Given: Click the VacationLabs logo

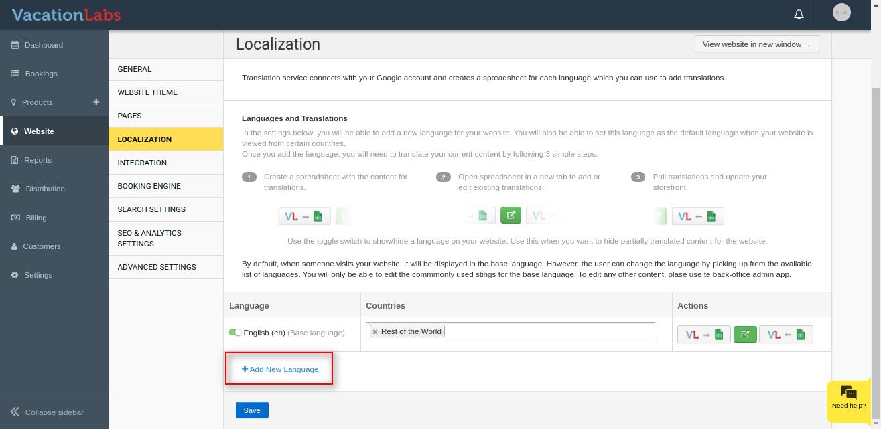Looking at the screenshot, I should (x=66, y=15).
